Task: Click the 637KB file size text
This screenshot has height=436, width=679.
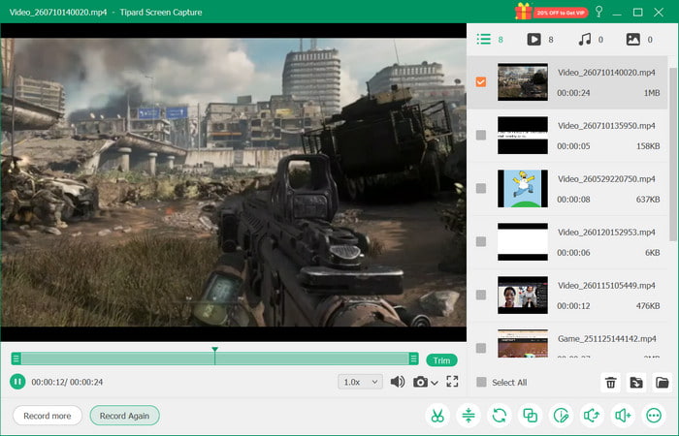Action: coord(648,199)
